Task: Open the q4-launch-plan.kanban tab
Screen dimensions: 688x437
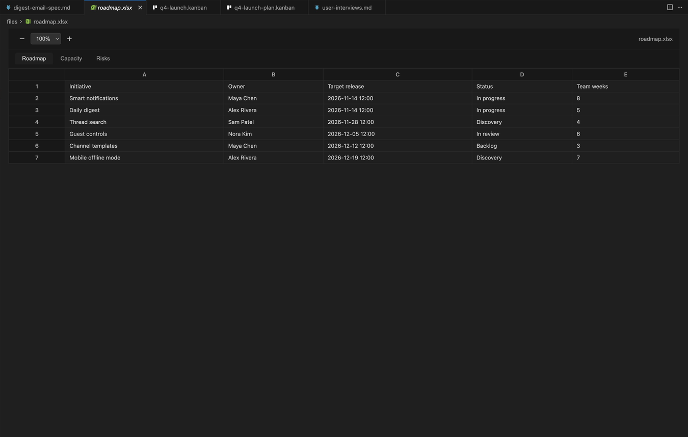Action: 264,8
